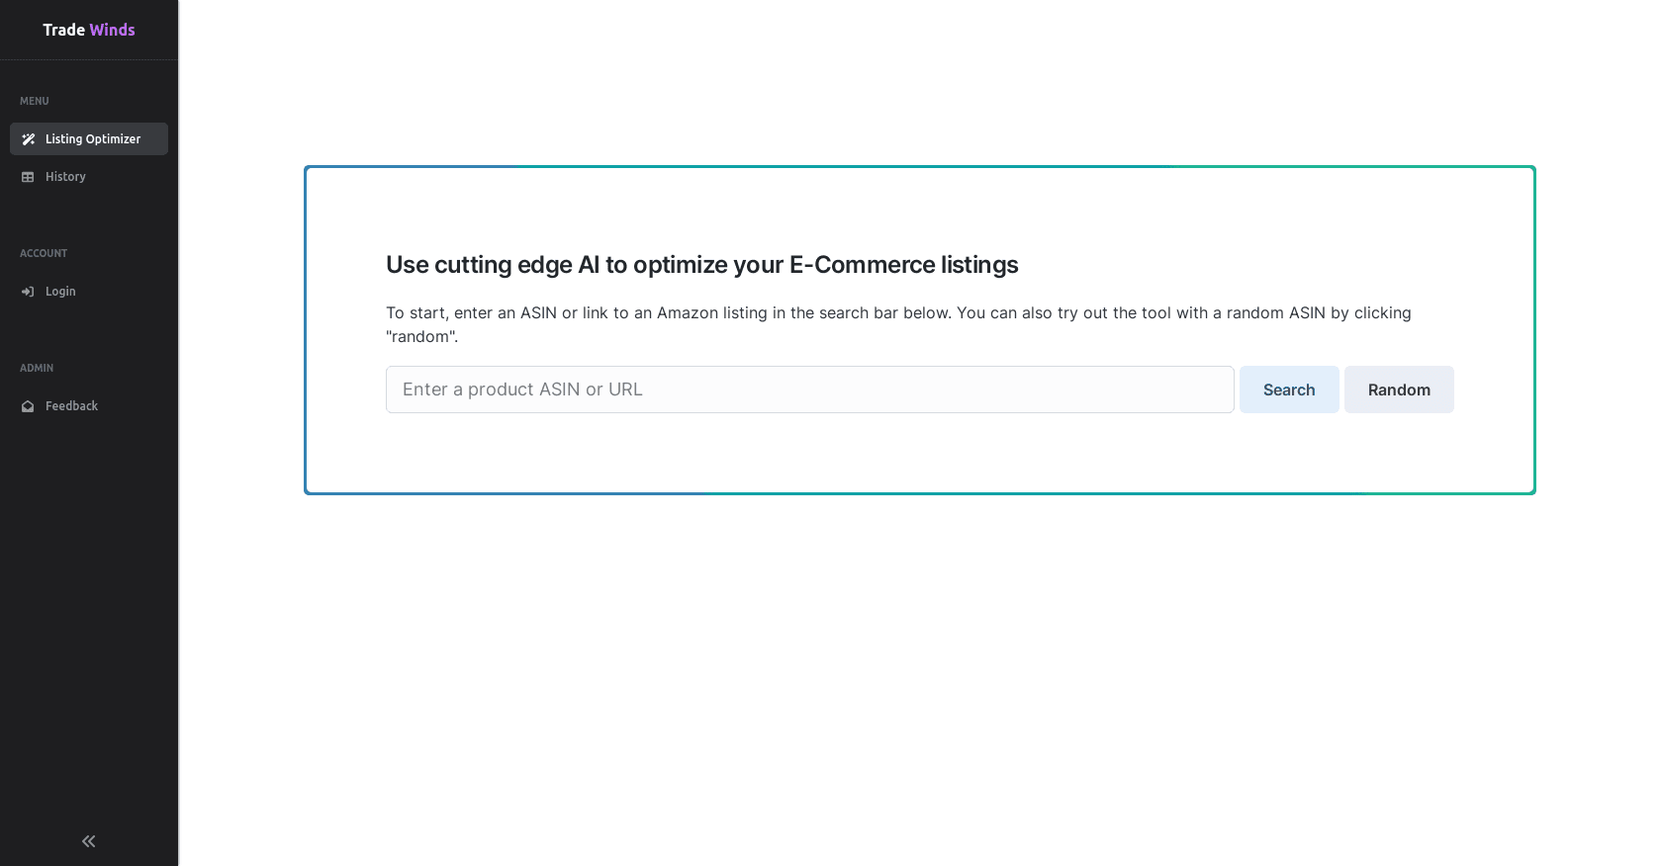1662x866 pixels.
Task: Click the MENU section header
Action: pyautogui.click(x=35, y=101)
